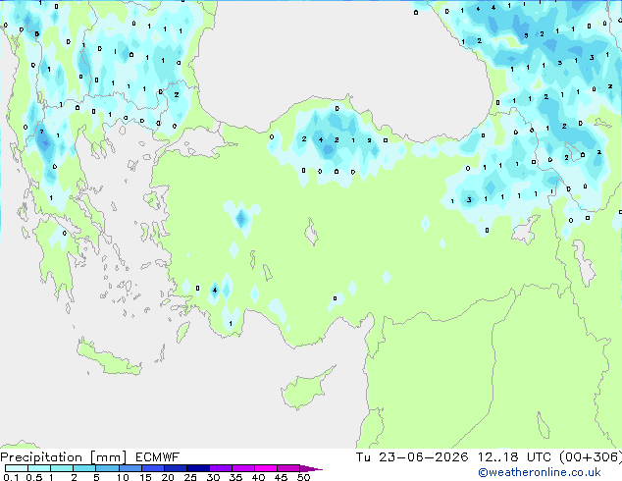
Task: Click the 45–50 mm legend swatch
Action: tap(288, 468)
